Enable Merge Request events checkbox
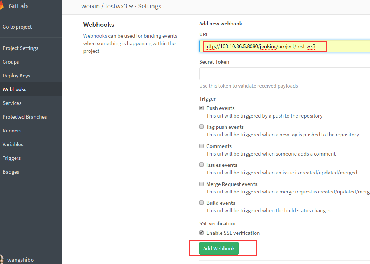This screenshot has width=370, height=264. (x=201, y=184)
